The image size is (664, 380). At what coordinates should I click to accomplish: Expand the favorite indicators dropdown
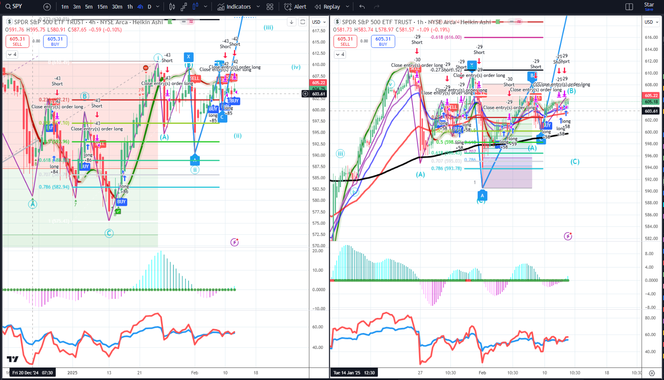[258, 7]
